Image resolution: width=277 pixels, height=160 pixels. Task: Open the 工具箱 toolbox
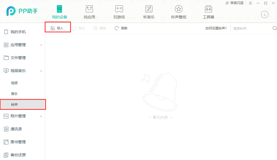[208, 11]
